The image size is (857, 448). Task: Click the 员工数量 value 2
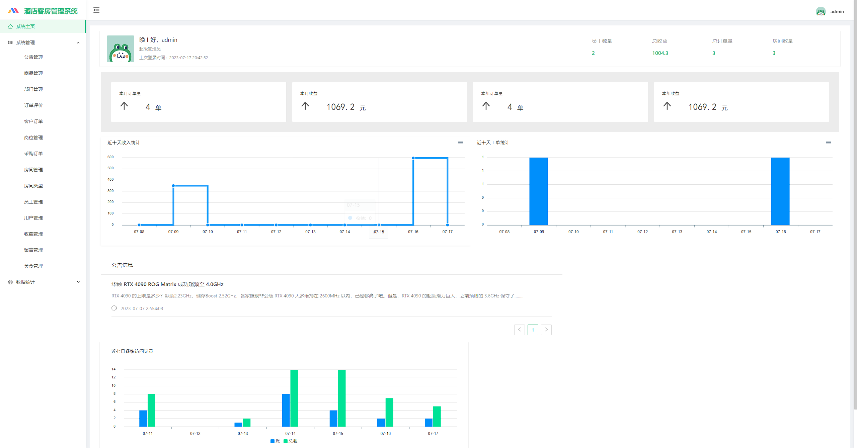click(593, 53)
